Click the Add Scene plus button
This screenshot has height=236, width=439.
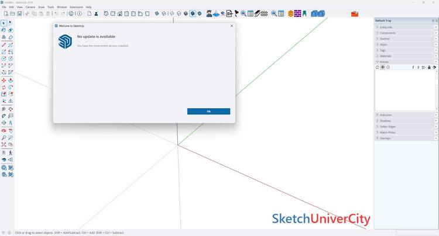tap(383, 67)
